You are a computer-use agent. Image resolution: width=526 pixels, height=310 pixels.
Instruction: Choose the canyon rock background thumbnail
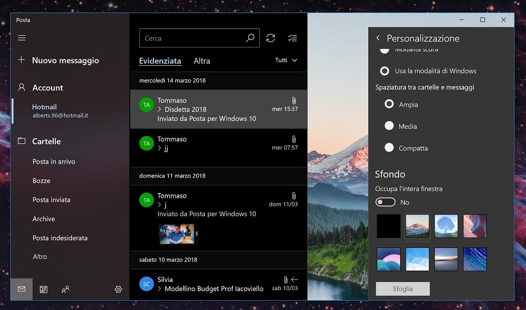[x=474, y=226]
